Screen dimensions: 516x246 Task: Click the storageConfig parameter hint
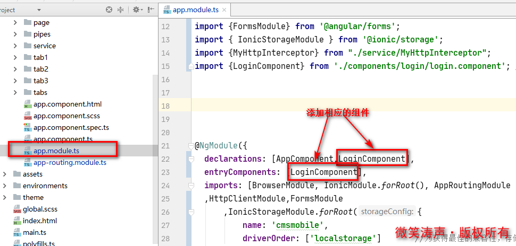click(x=387, y=212)
